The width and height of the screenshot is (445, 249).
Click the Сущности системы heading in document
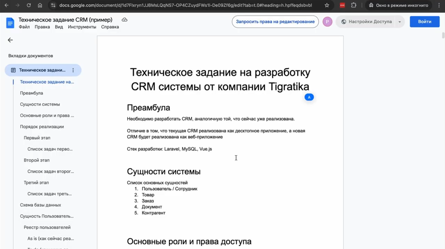click(x=164, y=171)
